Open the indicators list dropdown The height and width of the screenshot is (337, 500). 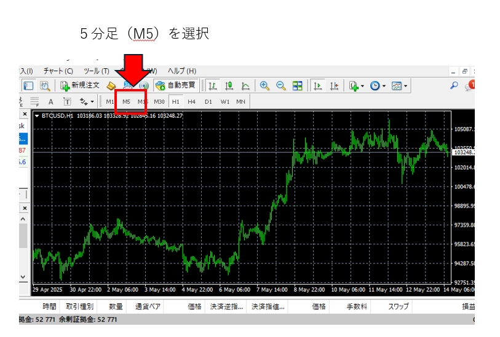[356, 86]
